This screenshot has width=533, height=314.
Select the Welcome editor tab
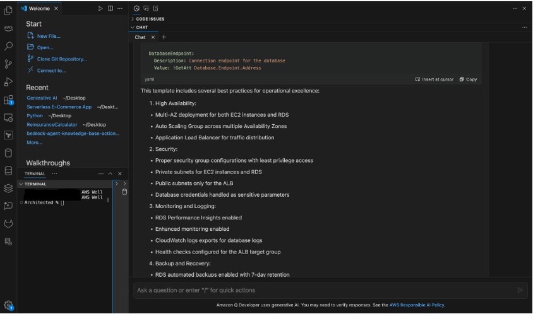(39, 8)
